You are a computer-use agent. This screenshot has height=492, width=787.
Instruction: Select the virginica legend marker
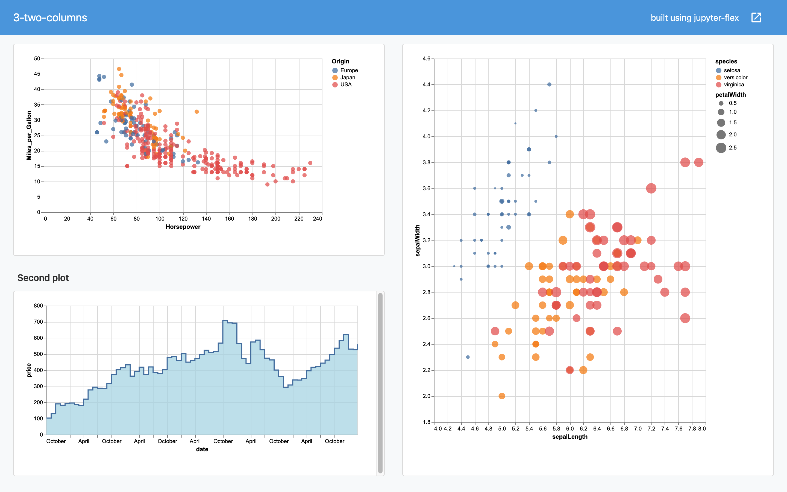[x=719, y=85]
